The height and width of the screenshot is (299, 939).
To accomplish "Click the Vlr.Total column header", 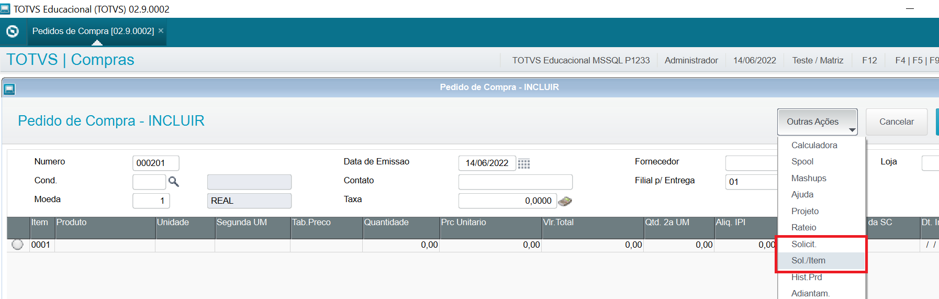I will 593,228.
